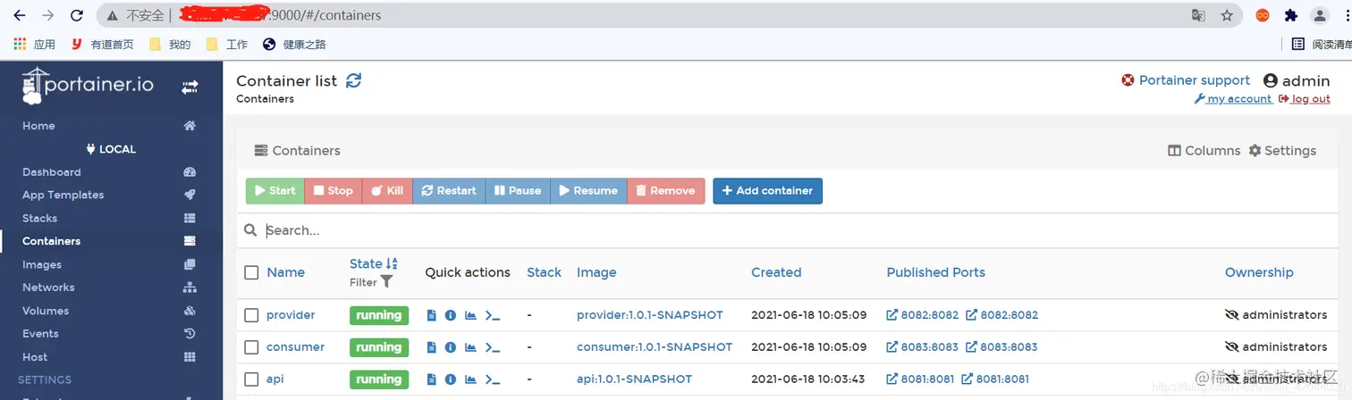The width and height of the screenshot is (1352, 400).
Task: Open inspect icon for consumer container
Action: [451, 347]
